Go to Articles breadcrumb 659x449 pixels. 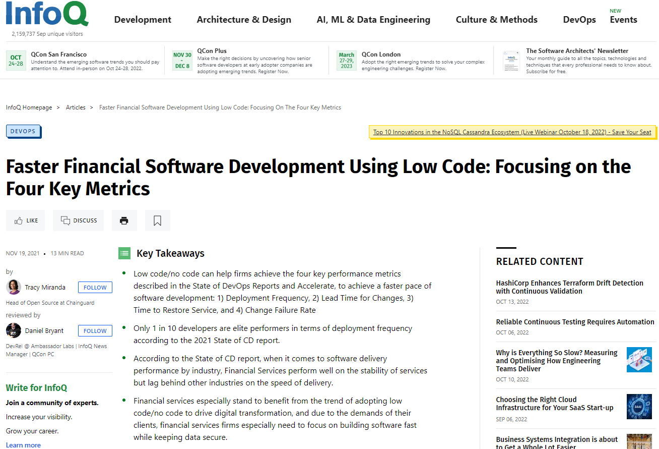[x=76, y=107]
